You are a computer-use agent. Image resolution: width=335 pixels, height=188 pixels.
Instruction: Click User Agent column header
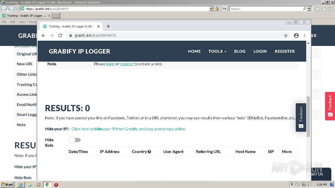coord(177,152)
